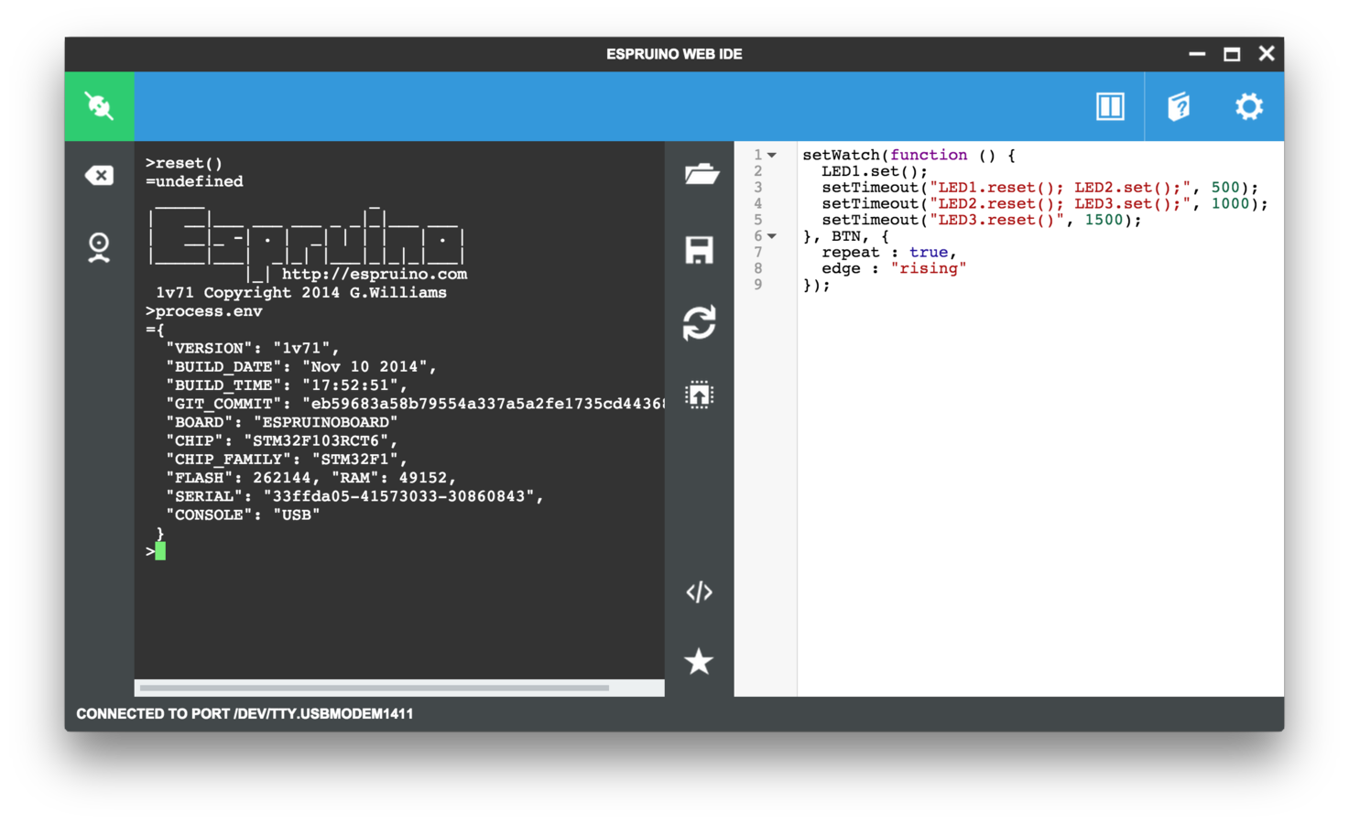
Task: Maximize the Espruino Web IDE window
Action: [1232, 54]
